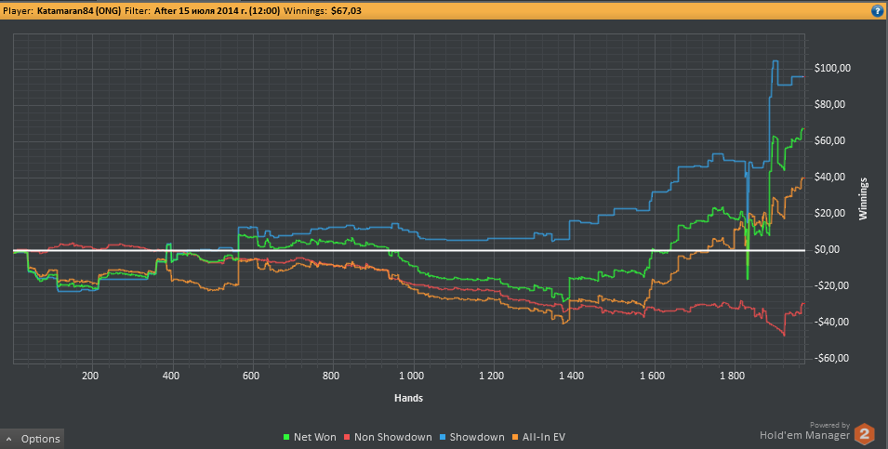The image size is (888, 449).
Task: Hide the Non Showdown series via its legend label
Action: tap(393, 437)
